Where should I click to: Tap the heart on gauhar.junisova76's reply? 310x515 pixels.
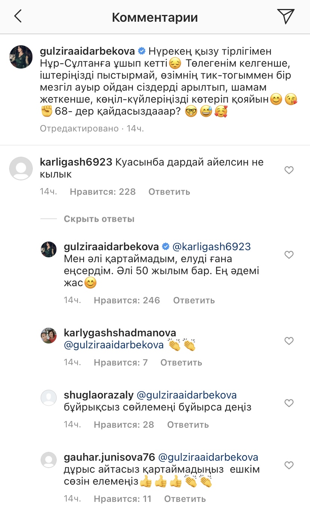289,466
